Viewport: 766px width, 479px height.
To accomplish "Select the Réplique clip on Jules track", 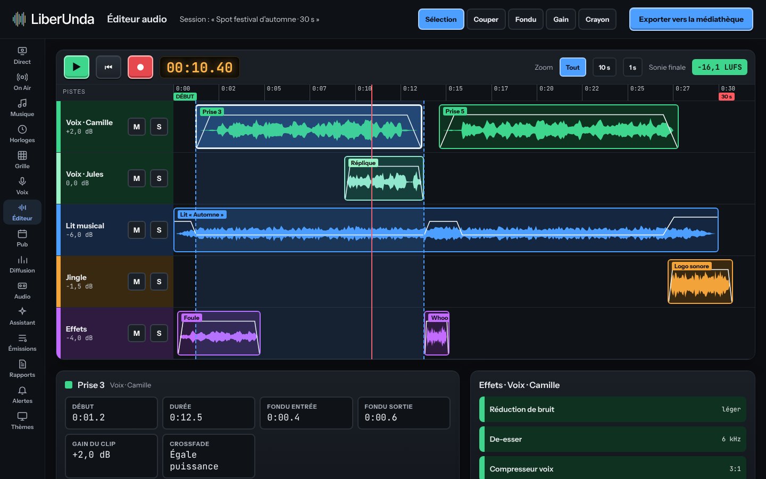I will pos(384,178).
